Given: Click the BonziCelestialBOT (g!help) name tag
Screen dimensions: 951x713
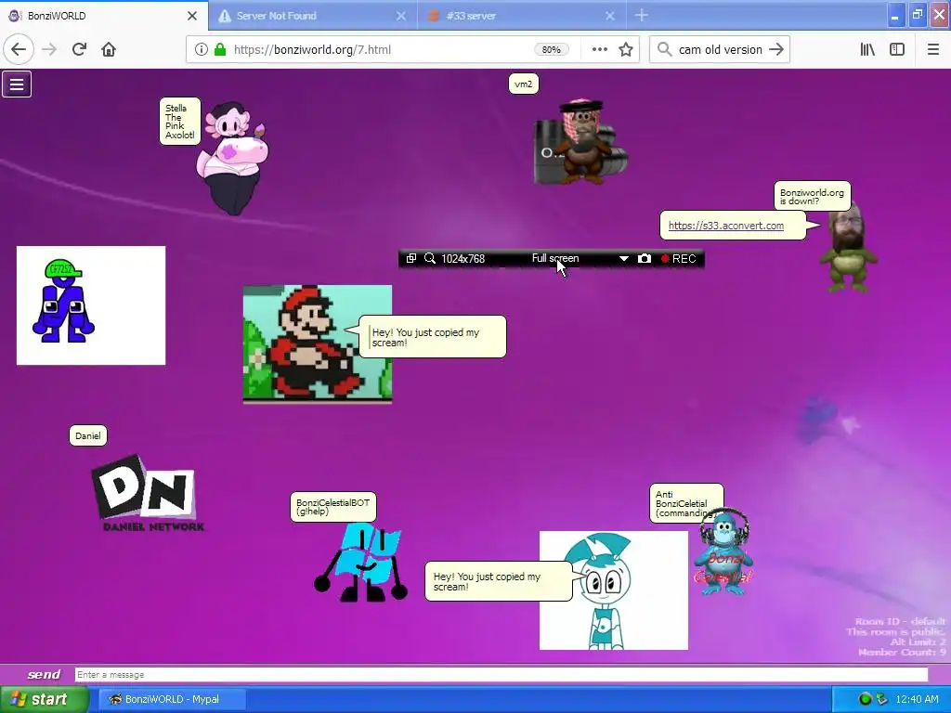Looking at the screenshot, I should [333, 507].
